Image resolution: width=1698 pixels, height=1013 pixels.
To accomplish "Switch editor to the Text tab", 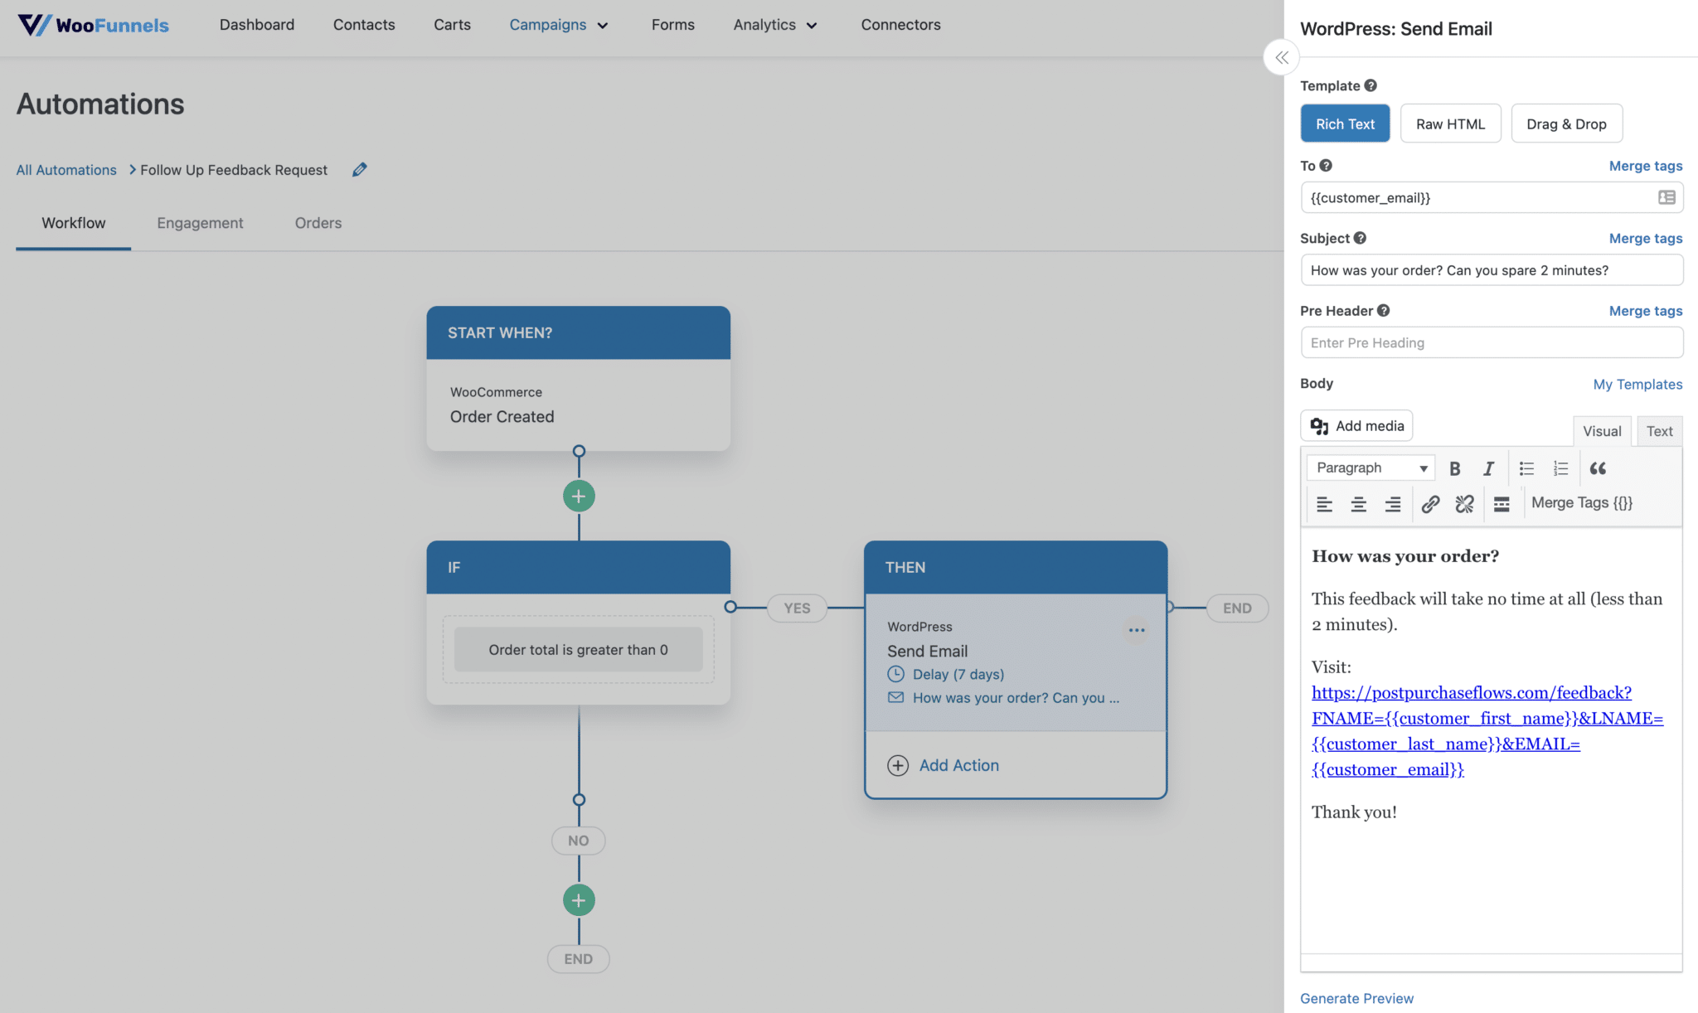I will coord(1659,431).
